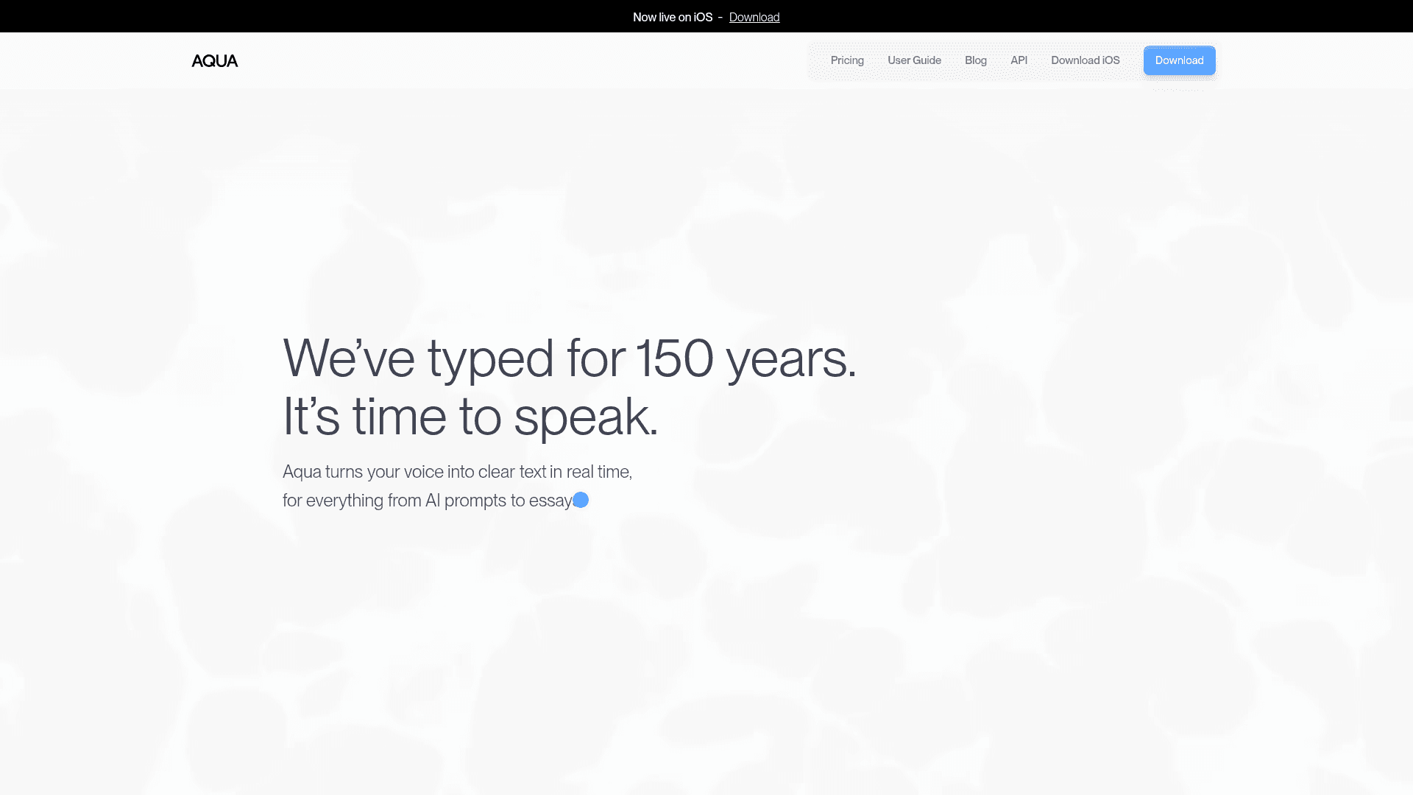Open the API page
This screenshot has height=795, width=1413.
[x=1019, y=60]
